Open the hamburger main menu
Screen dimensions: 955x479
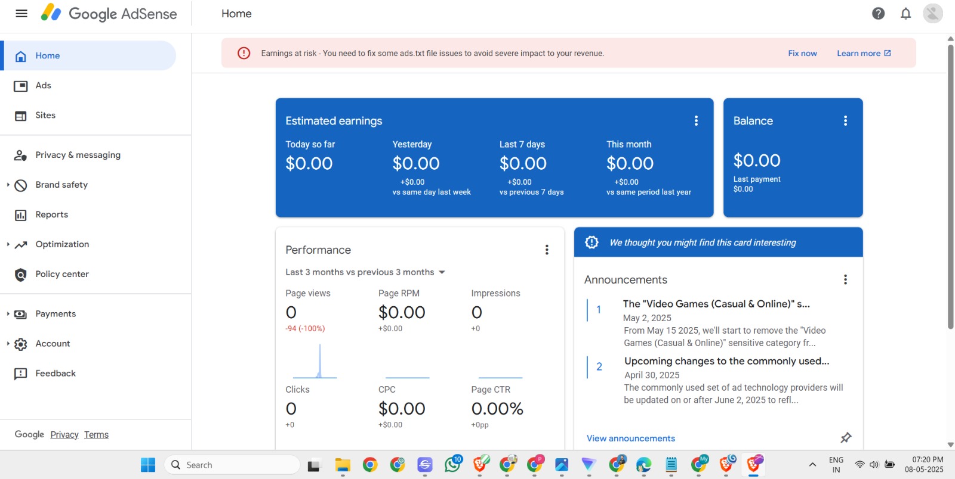click(x=21, y=13)
